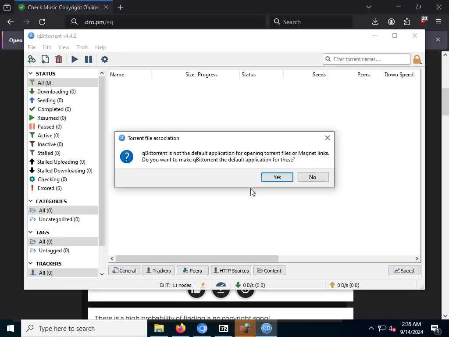
Task: Switch to the Peers tab
Action: [x=192, y=270]
